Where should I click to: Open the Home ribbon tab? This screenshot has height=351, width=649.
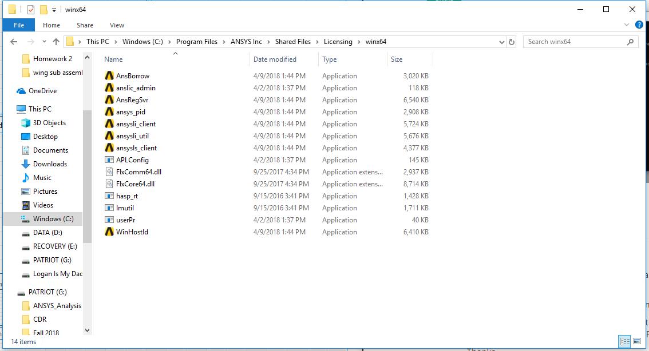(52, 25)
